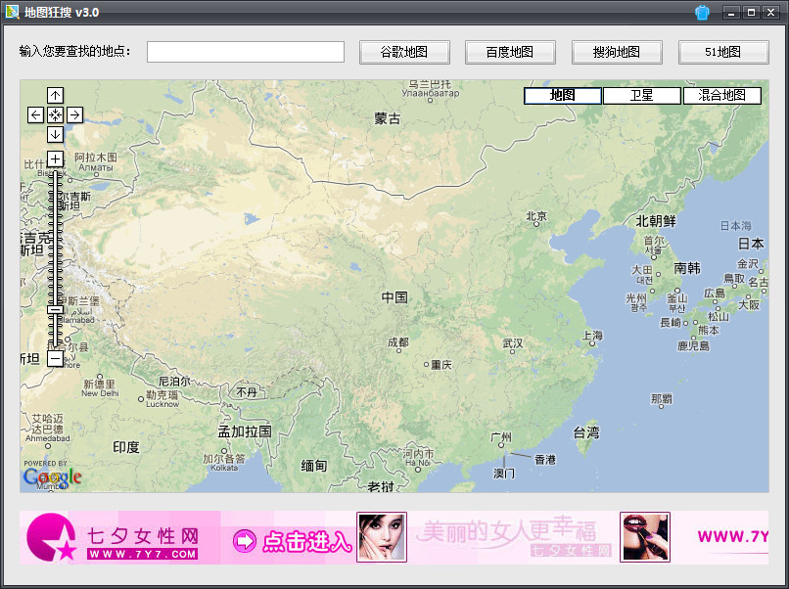
Task: Focus the place search input field
Action: point(246,52)
